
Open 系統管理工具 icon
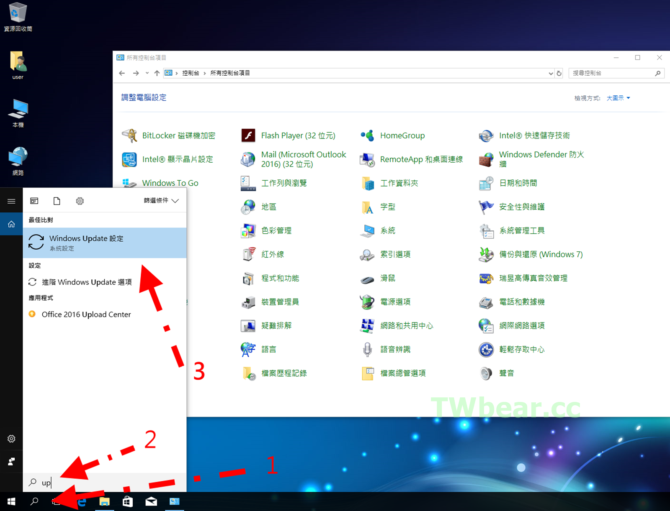[486, 230]
